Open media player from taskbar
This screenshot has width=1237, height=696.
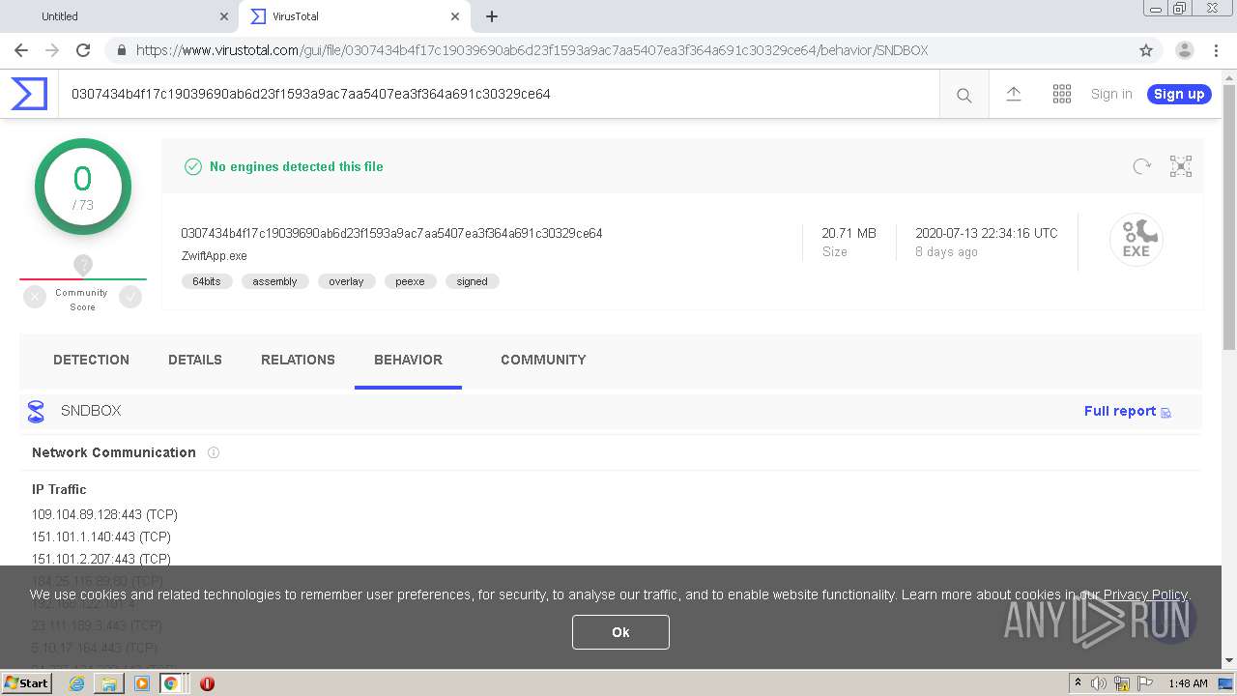142,683
